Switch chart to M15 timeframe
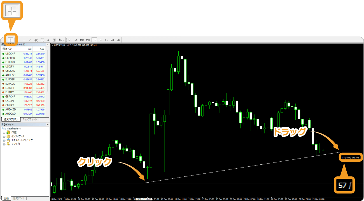 click(x=82, y=40)
